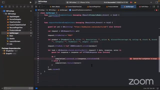Click the 'Cannot find completion in scope' error

coord(145,59)
